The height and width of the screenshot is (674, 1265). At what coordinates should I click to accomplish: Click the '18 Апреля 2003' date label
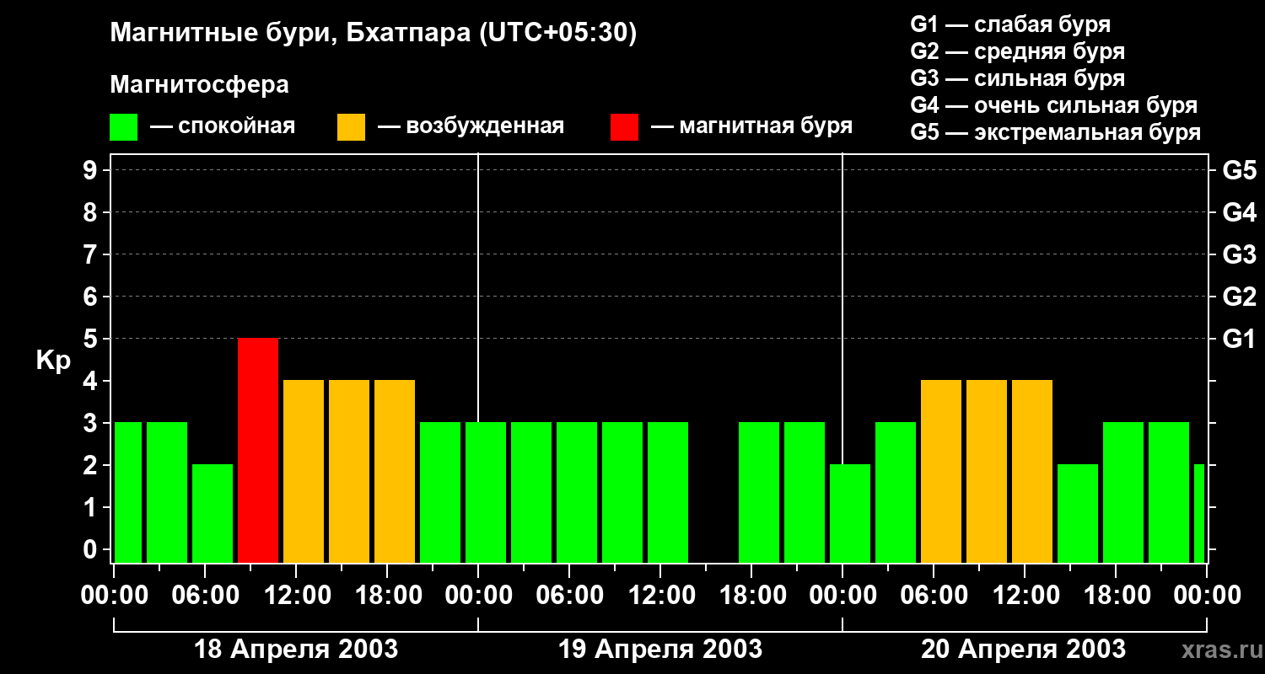[x=296, y=650]
